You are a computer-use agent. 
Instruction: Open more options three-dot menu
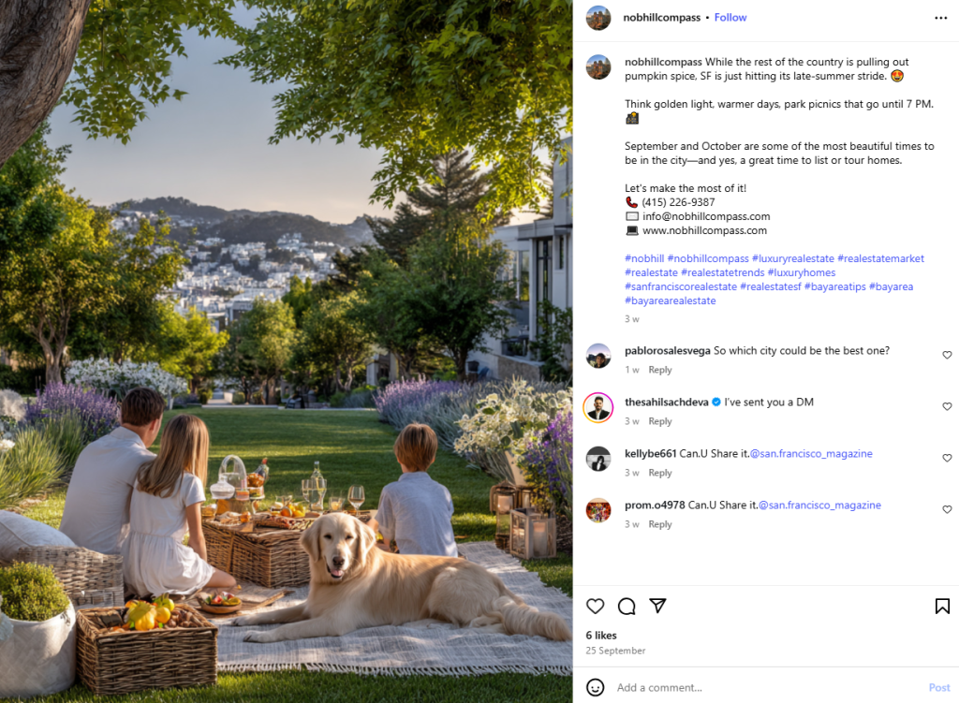click(940, 18)
